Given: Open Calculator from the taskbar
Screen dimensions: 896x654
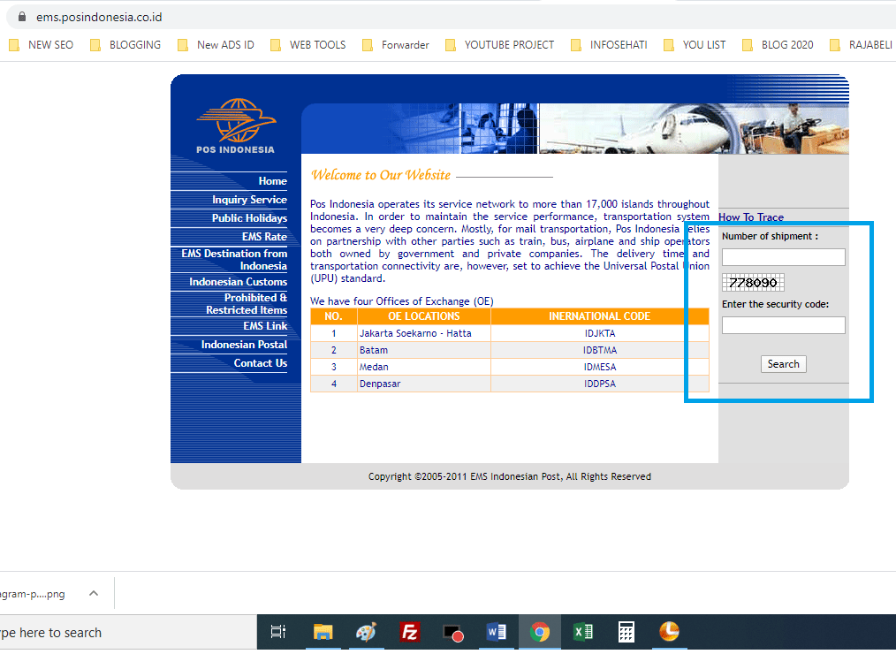Looking at the screenshot, I should [626, 632].
